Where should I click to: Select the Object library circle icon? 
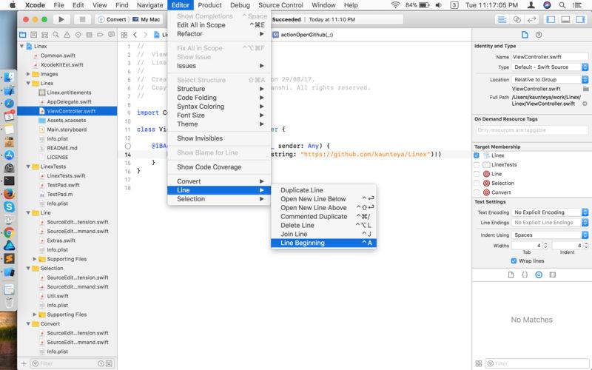[539, 275]
